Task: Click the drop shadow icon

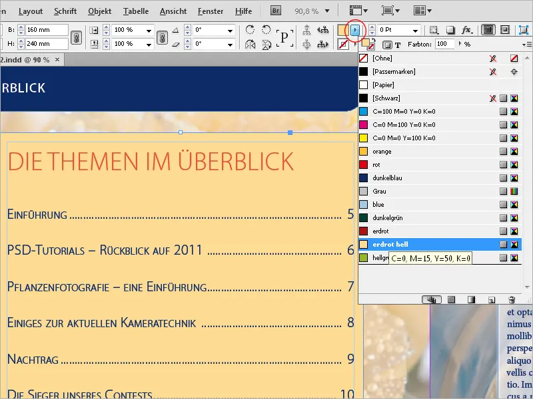Action: (x=450, y=30)
